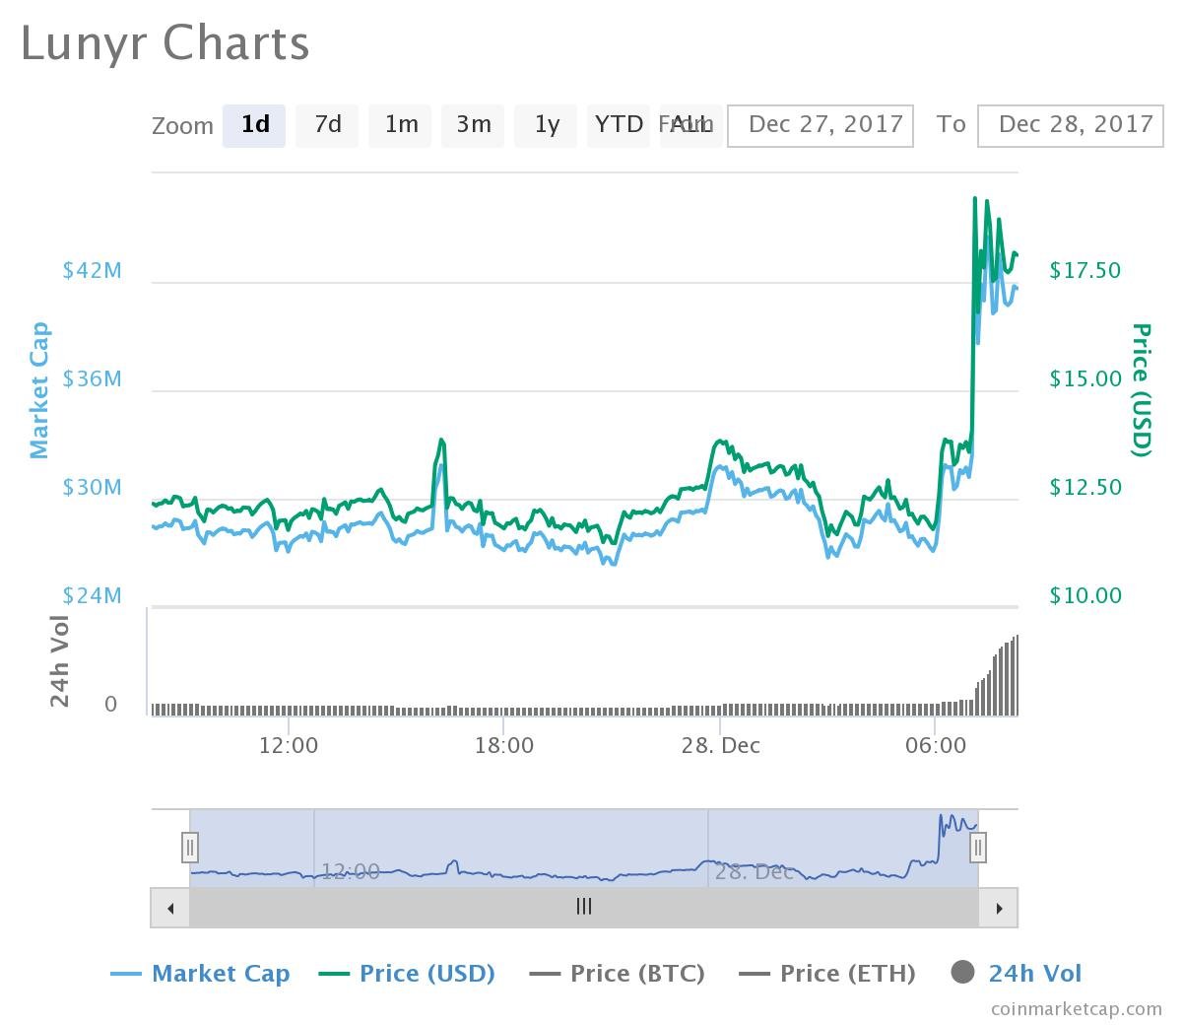Viewport: 1182px width, 1025px height.
Task: Click the $24M market cap axis label
Action: tap(93, 595)
